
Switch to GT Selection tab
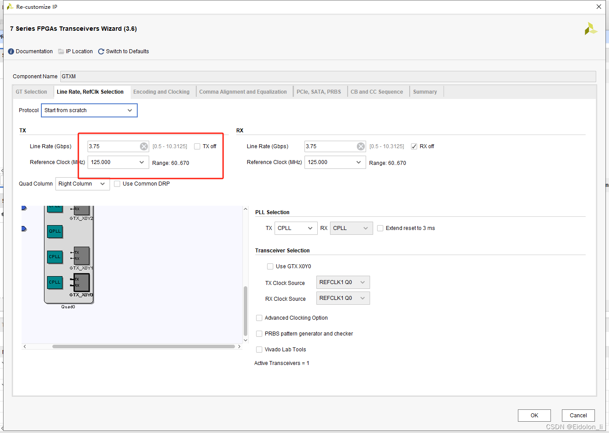[31, 92]
